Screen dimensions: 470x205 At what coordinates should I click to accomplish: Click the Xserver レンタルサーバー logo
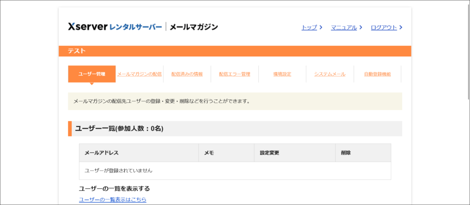pyautogui.click(x=115, y=27)
